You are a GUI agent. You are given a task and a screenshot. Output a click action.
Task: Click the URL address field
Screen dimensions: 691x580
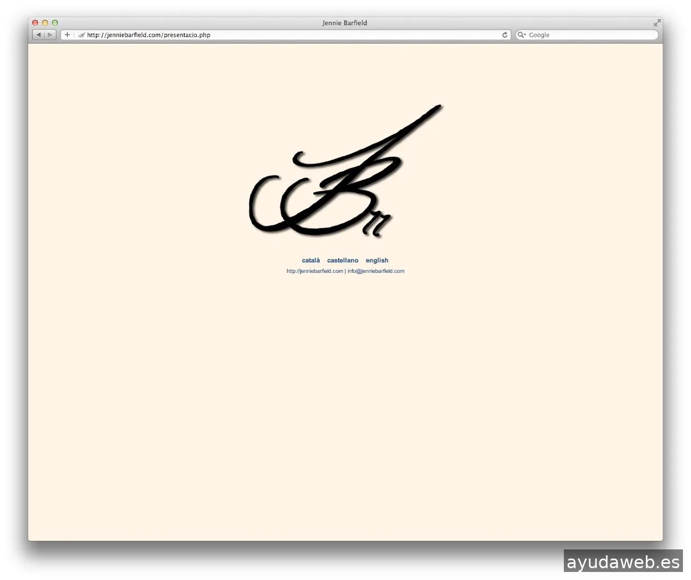290,35
